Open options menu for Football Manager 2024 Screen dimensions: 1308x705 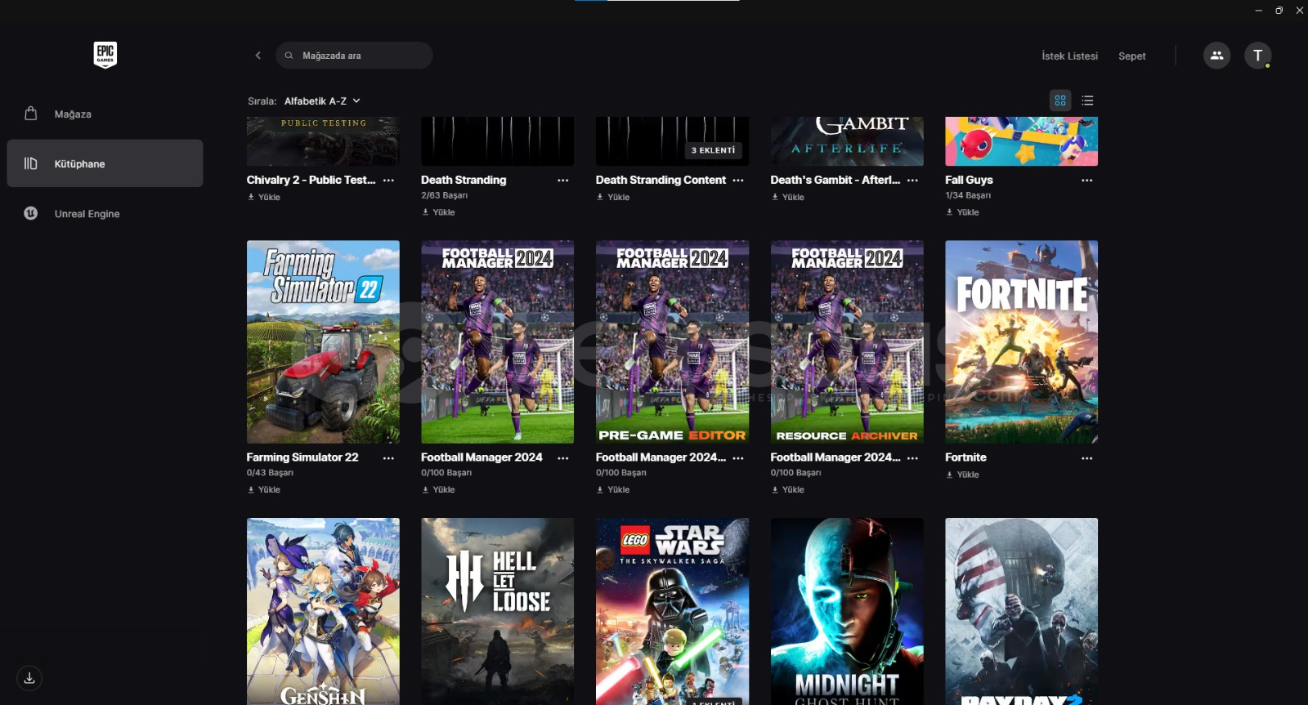563,458
